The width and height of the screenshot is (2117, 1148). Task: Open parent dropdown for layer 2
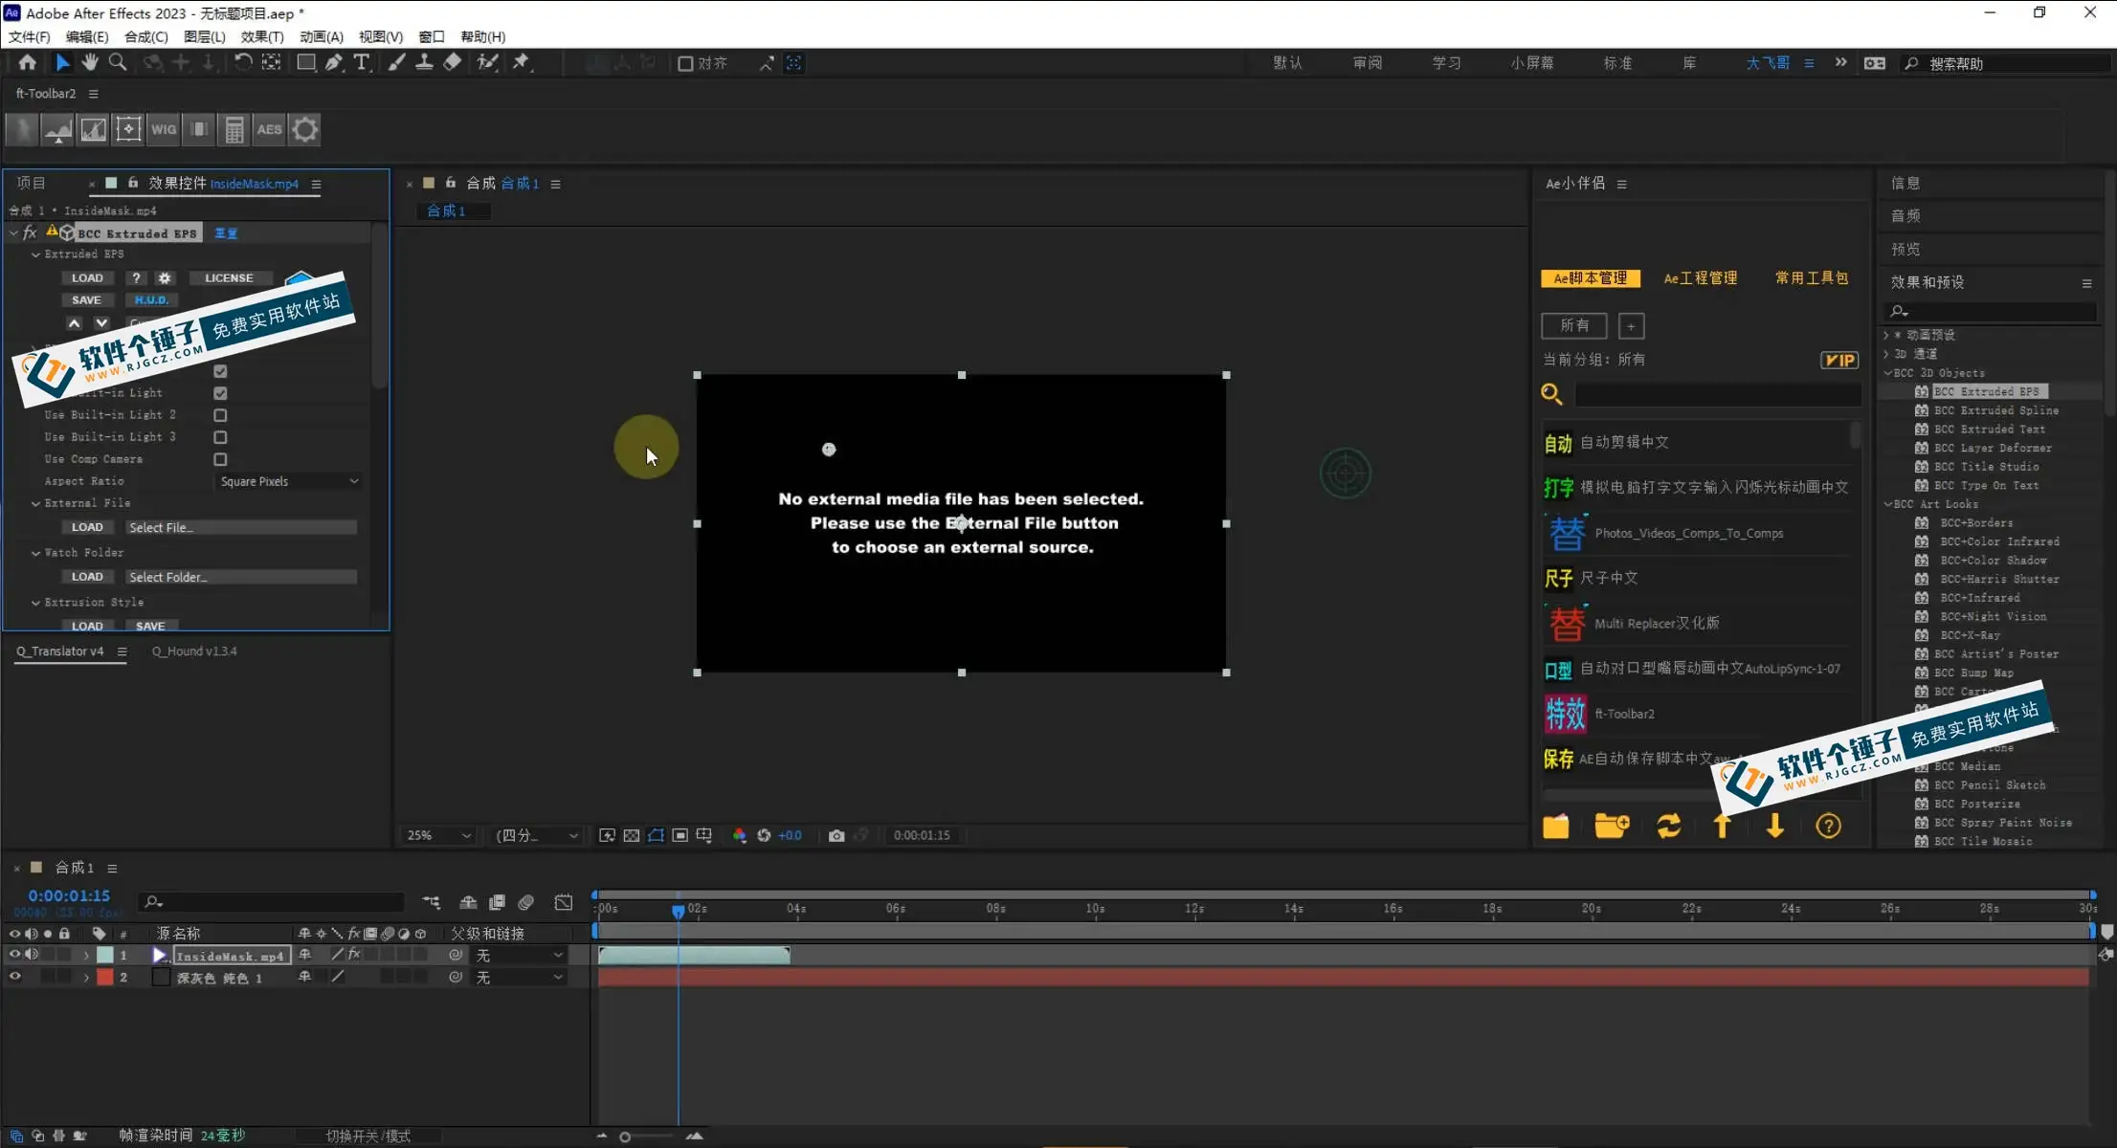coord(518,977)
